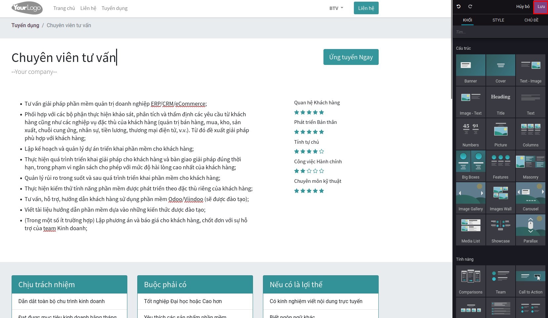The width and height of the screenshot is (548, 318).
Task: Open the CHỦ ĐỀ tab
Action: click(531, 20)
